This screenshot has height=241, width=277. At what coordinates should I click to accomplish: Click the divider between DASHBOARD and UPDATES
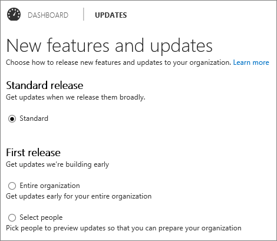pos(84,14)
